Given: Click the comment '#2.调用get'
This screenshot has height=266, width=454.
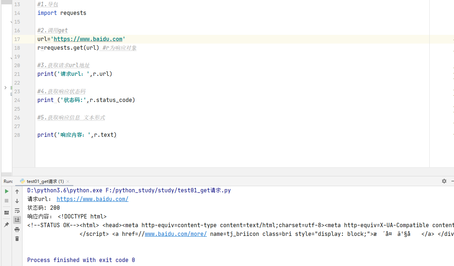Looking at the screenshot, I should (53, 30).
